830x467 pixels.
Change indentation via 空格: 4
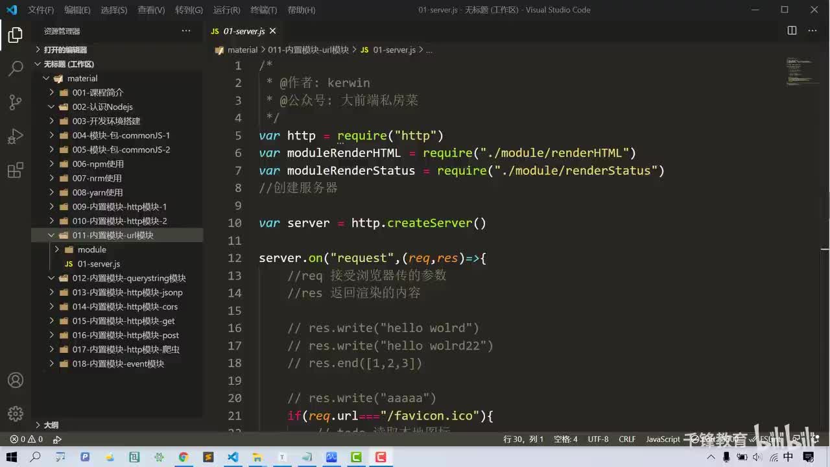(x=565, y=439)
